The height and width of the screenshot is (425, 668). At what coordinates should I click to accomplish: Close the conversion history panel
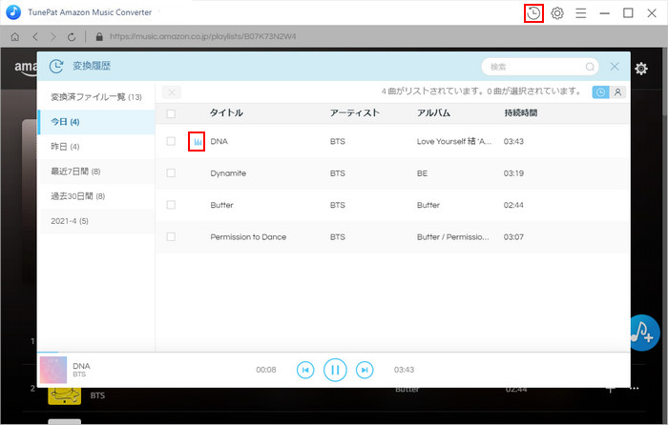[x=615, y=67]
